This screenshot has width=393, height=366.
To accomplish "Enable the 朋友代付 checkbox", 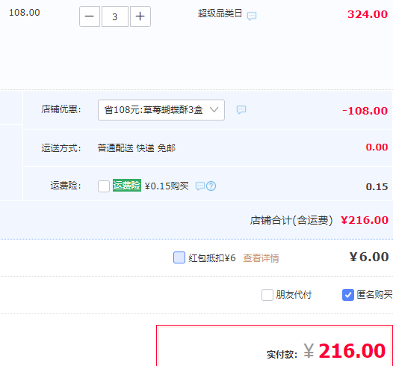I will 267,295.
